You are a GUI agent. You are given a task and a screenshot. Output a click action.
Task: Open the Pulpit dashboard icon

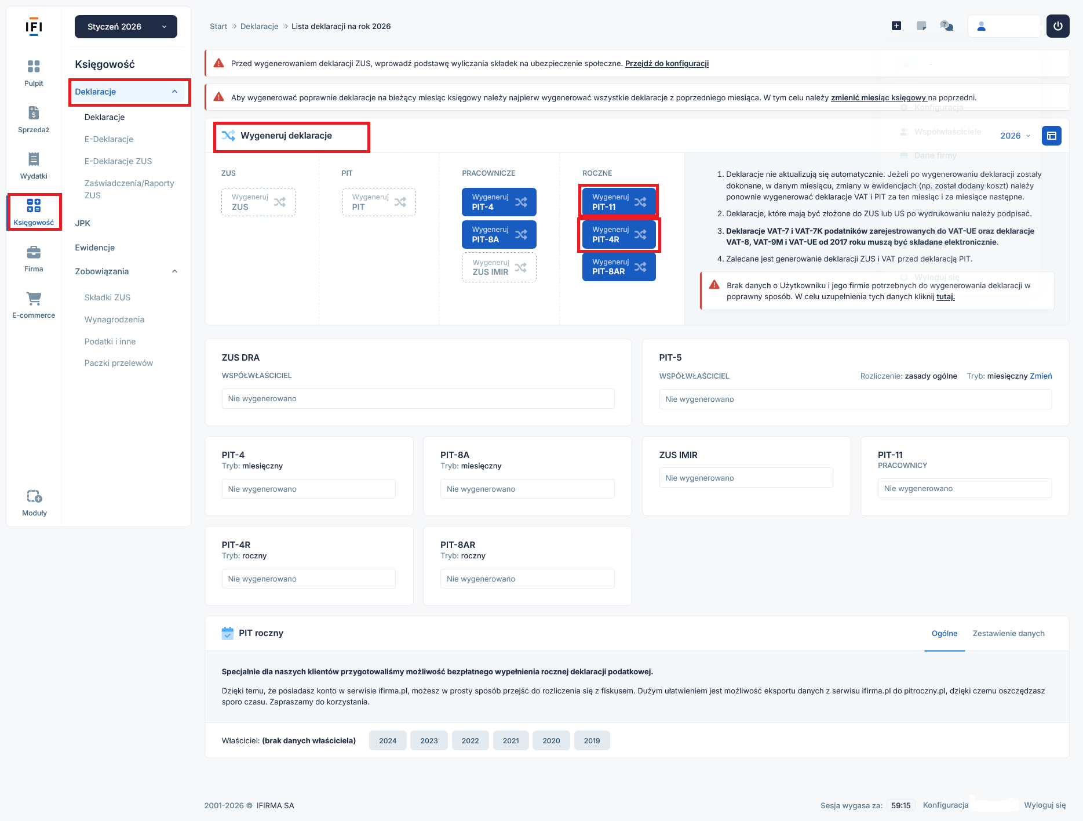pos(34,67)
